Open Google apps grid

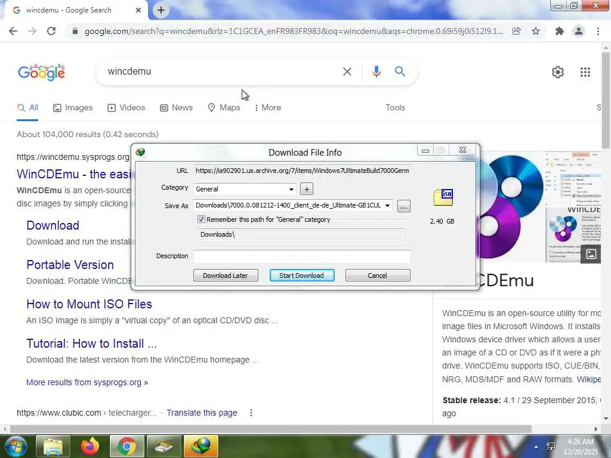585,72
